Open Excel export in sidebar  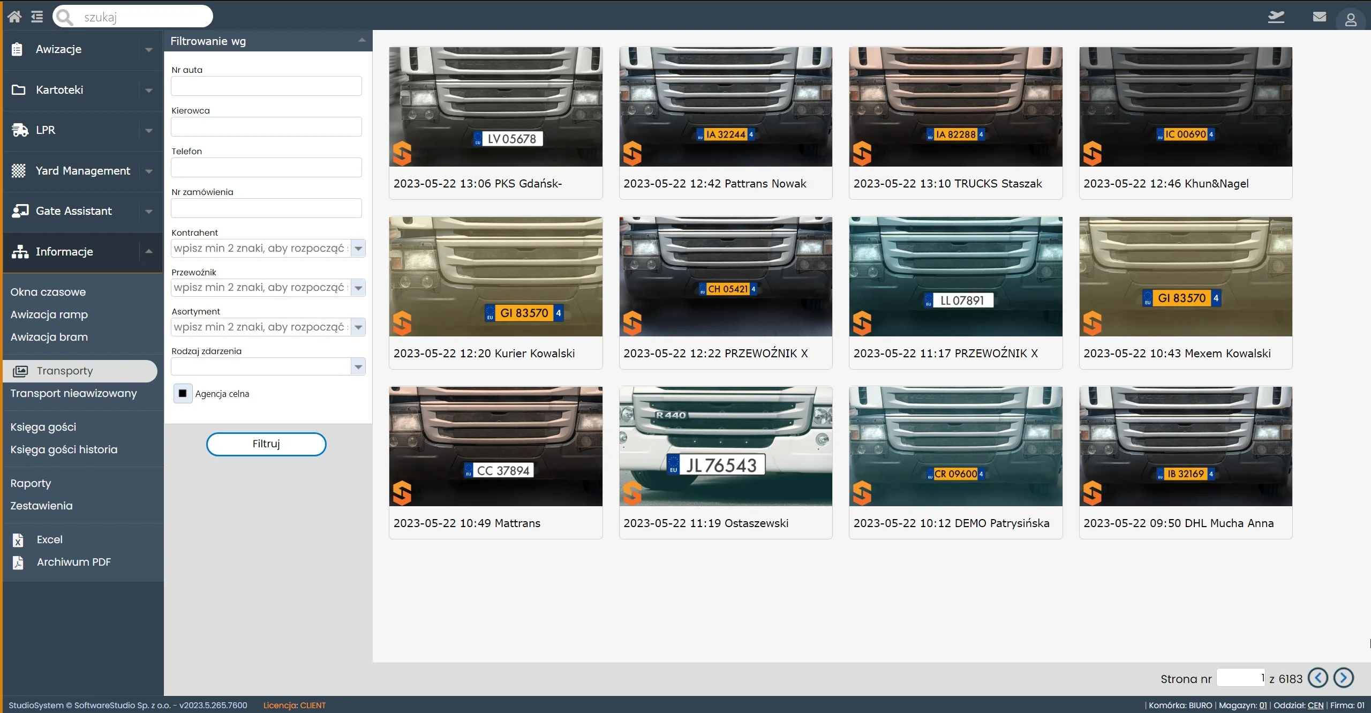pos(49,539)
